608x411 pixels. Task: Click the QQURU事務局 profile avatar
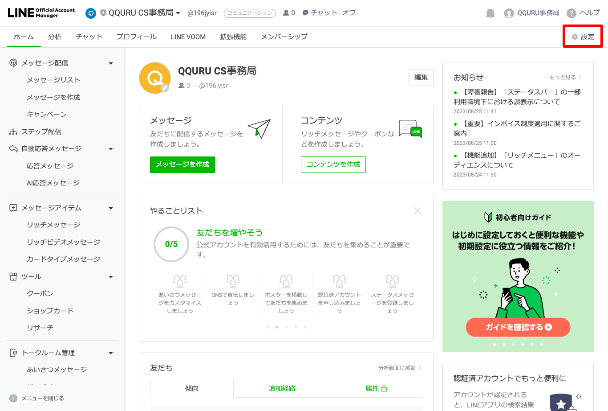coord(508,13)
